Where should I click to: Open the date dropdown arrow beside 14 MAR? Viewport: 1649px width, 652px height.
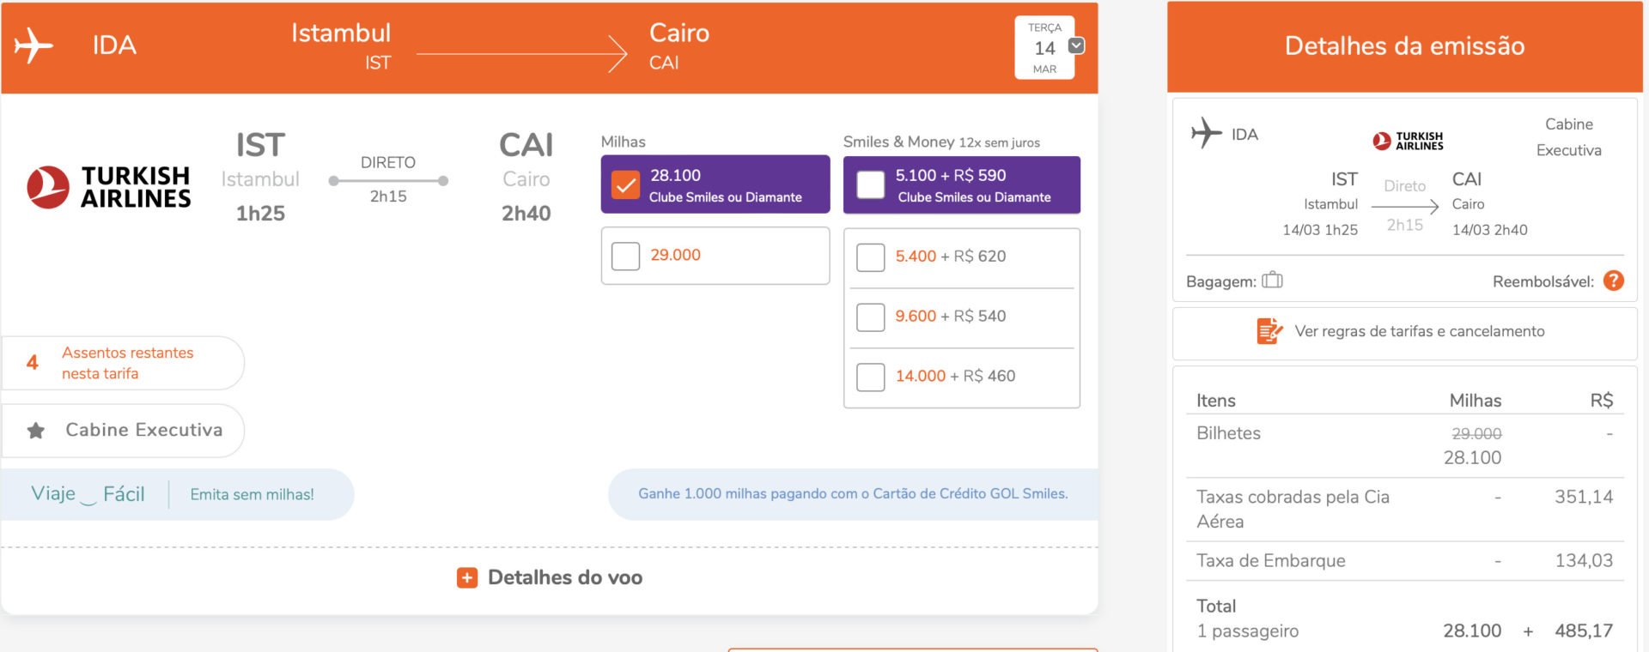(x=1076, y=45)
